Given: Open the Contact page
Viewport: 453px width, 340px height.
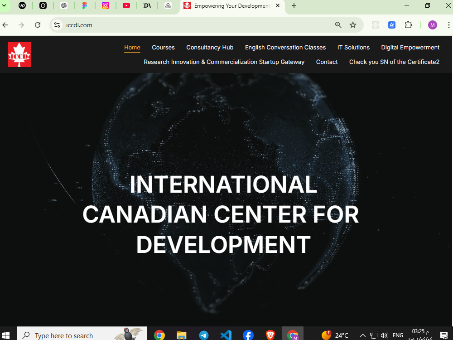Looking at the screenshot, I should (x=327, y=62).
